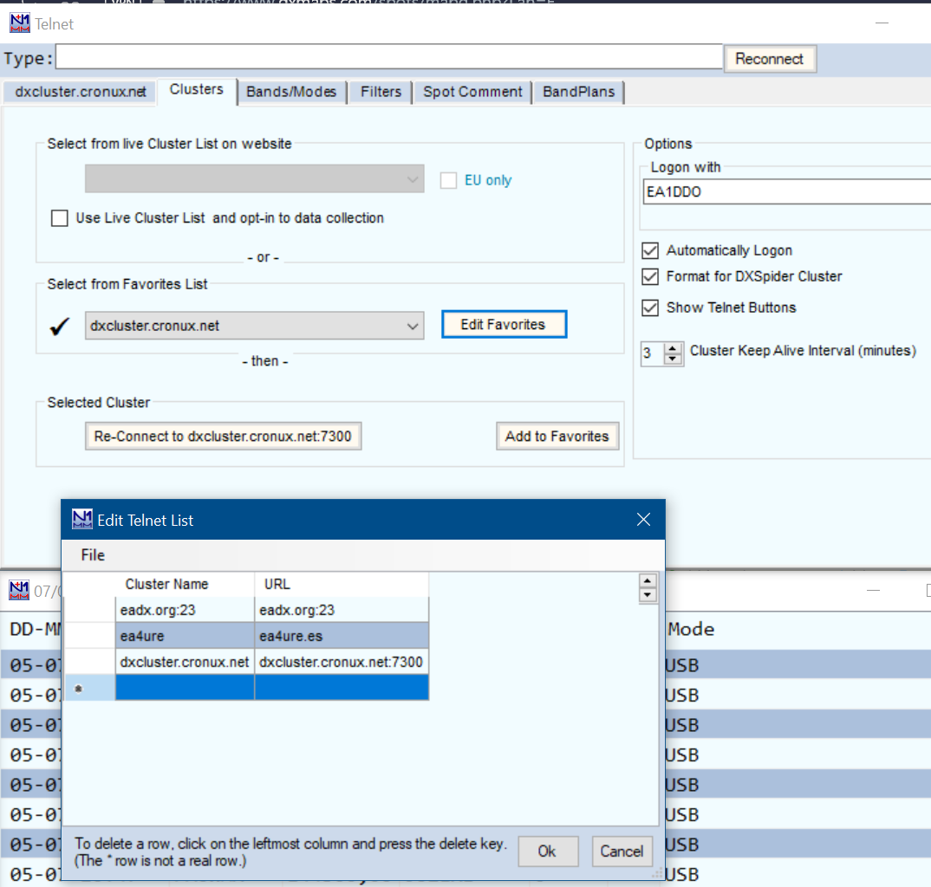The image size is (931, 887).
Task: Expand the Favorites List dropdown
Action: (254, 326)
